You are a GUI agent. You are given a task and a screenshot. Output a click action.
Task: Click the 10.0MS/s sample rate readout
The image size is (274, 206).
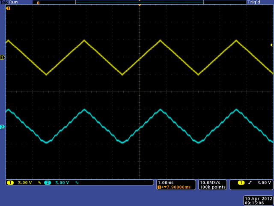(209, 182)
